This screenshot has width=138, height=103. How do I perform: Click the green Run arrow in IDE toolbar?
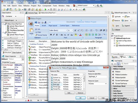point(45,9)
